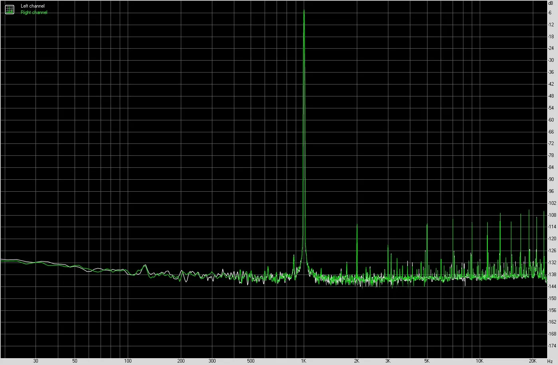This screenshot has height=365, width=558.
Task: Click the Hz unit label
Action: coord(550,361)
